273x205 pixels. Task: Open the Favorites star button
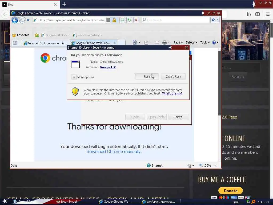(21, 35)
